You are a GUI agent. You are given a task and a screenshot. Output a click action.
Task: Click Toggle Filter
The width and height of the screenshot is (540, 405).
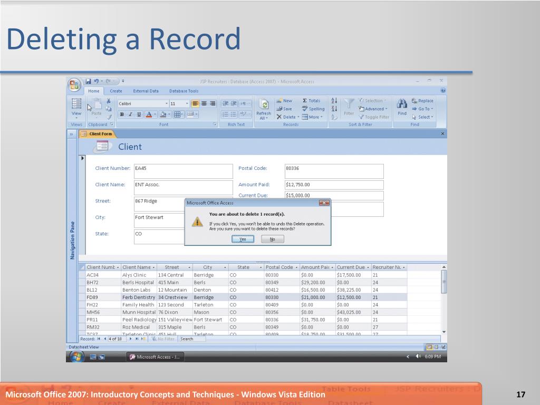(x=374, y=117)
